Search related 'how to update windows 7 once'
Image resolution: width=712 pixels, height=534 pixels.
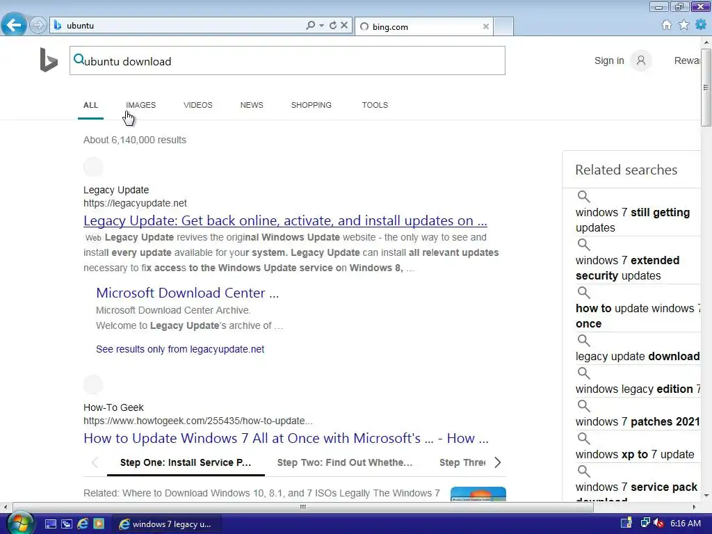coord(638,316)
